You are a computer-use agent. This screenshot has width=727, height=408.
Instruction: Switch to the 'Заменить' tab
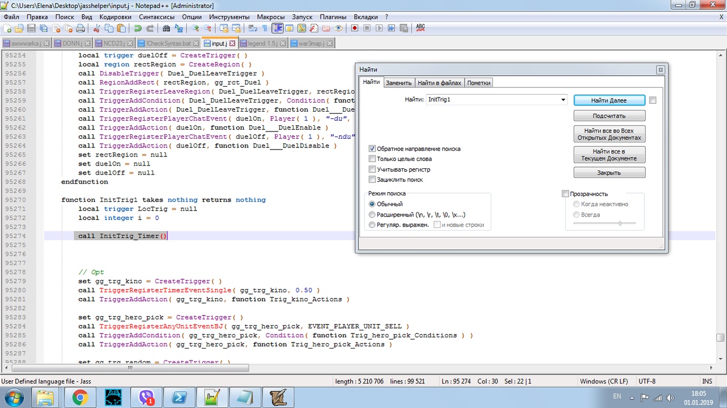pos(398,83)
